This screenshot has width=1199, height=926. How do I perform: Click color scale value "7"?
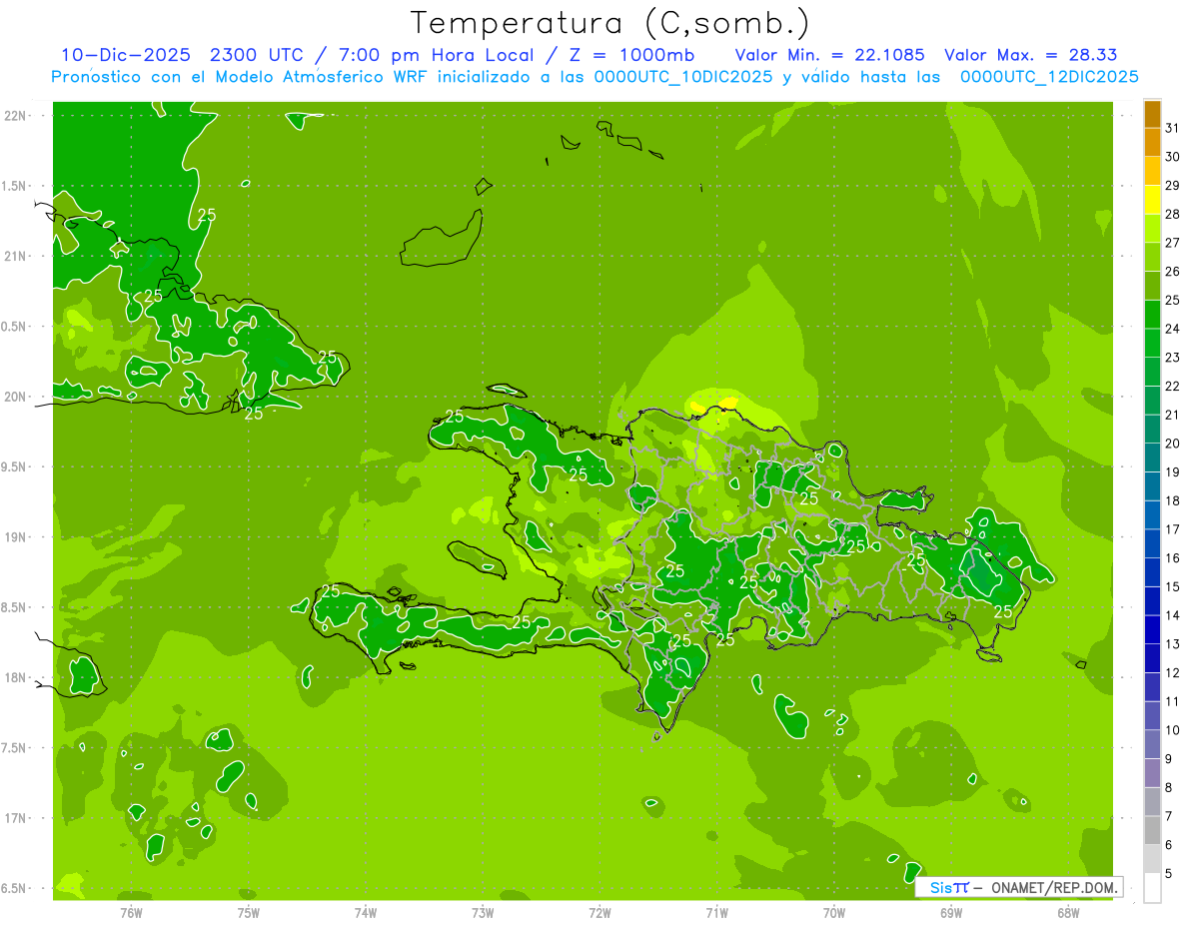[1169, 817]
